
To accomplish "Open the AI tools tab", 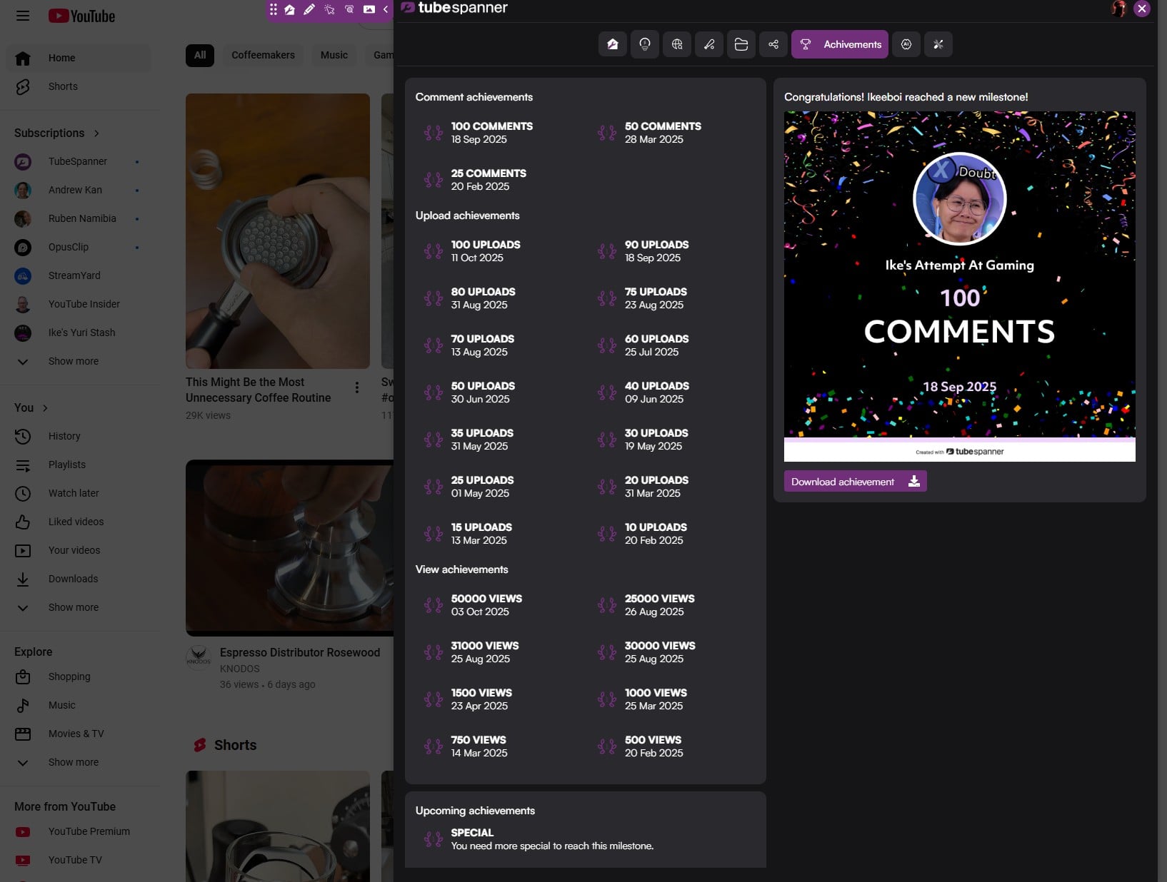I will pyautogui.click(x=906, y=44).
